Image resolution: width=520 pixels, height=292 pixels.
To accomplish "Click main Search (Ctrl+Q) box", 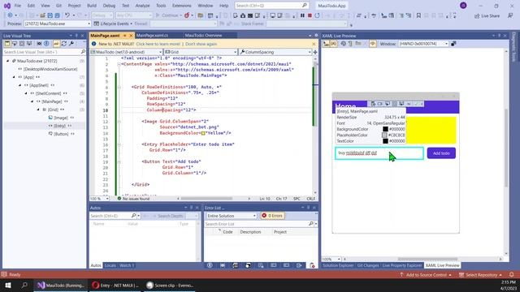I will [x=271, y=6].
